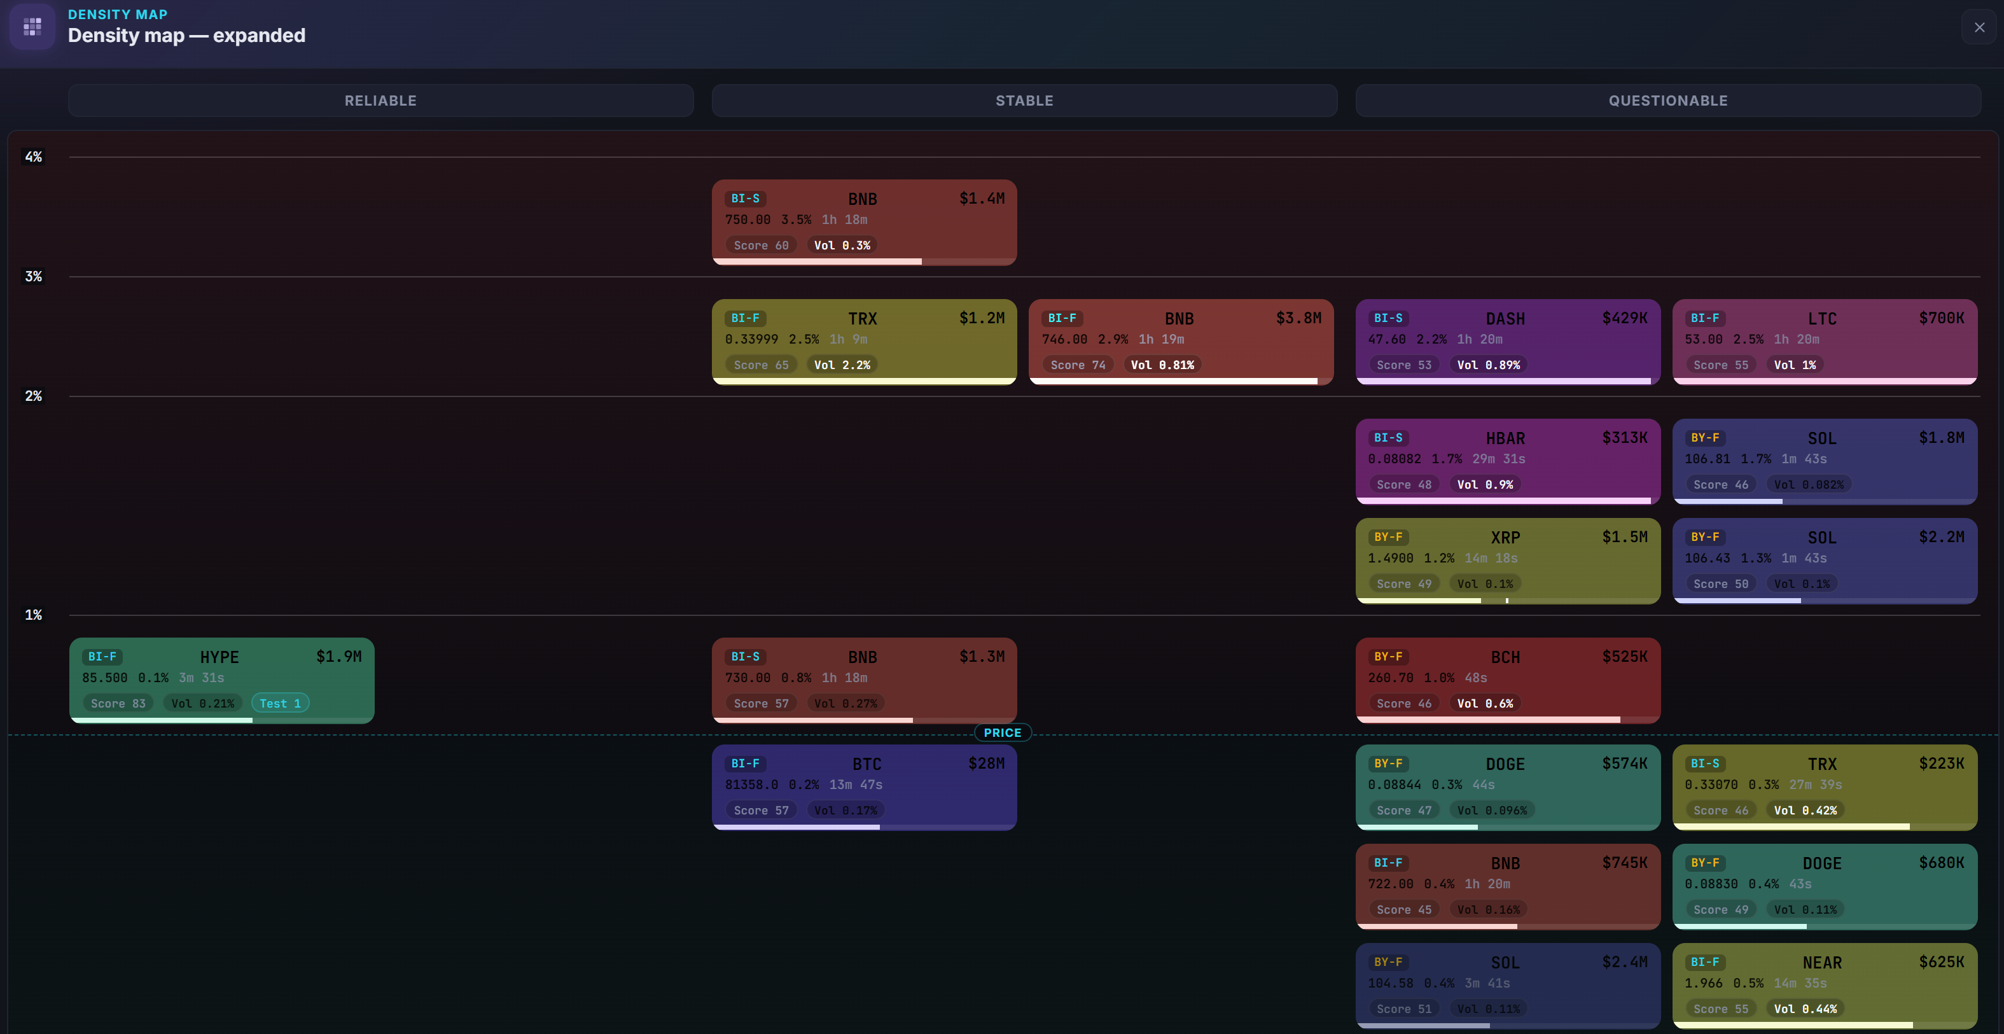Click the Vol 0.42% badge

tap(1805, 811)
